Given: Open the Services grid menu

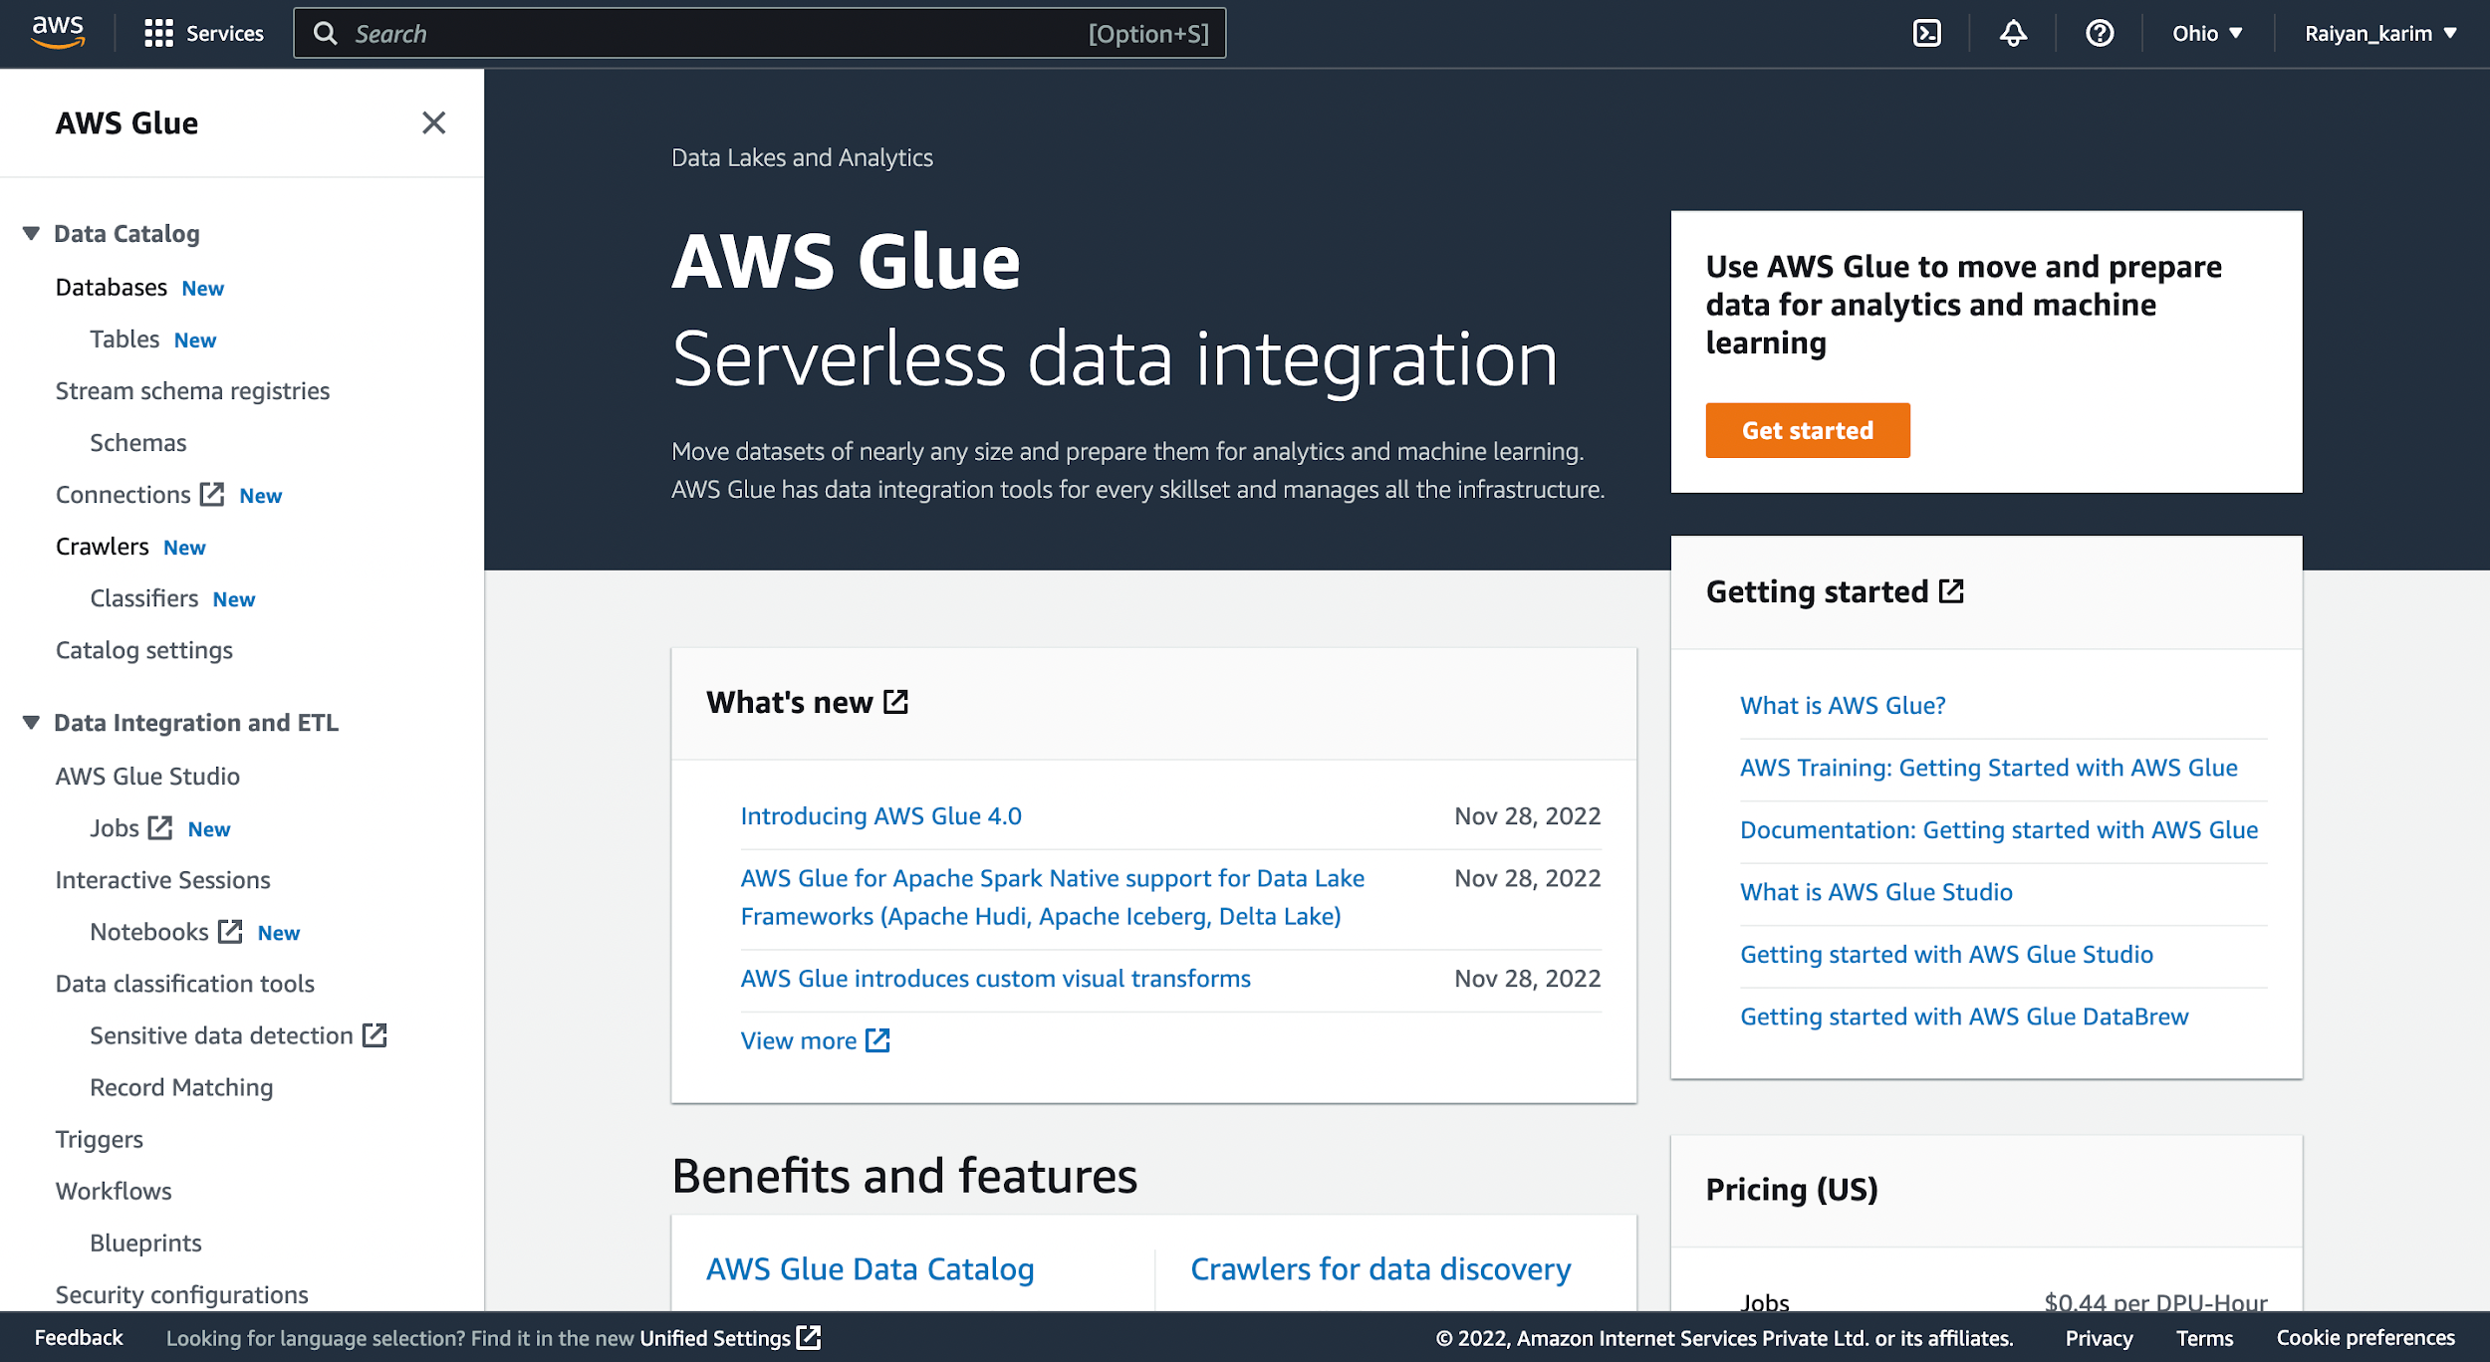Looking at the screenshot, I should click(x=203, y=34).
